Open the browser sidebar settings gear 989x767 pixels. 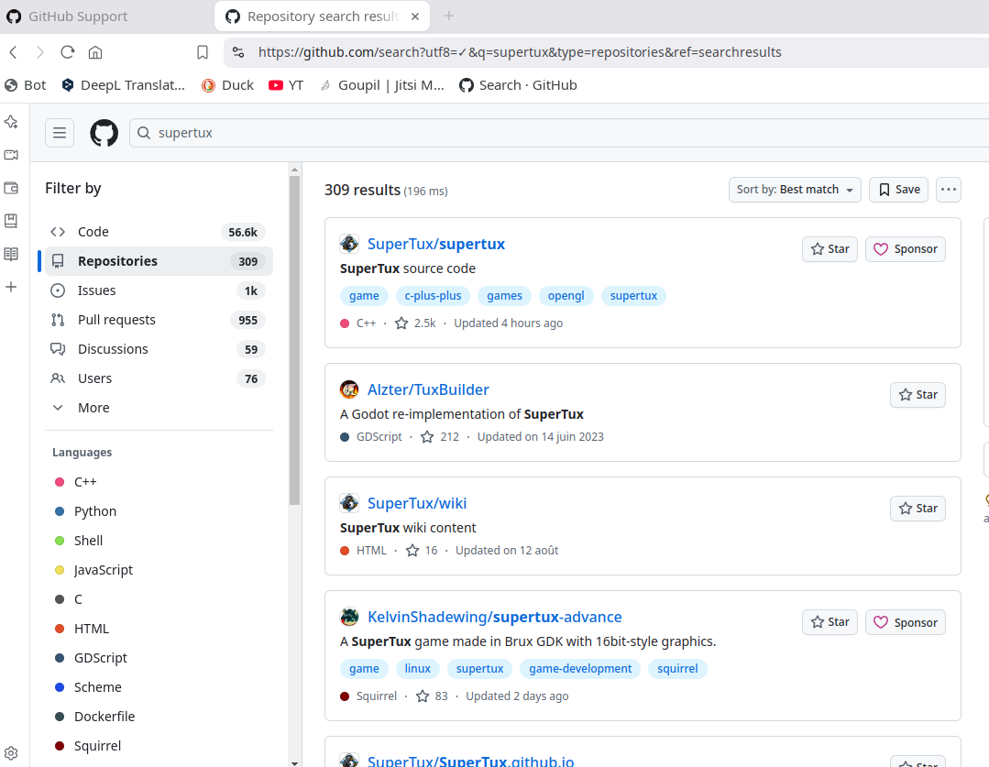coord(11,753)
